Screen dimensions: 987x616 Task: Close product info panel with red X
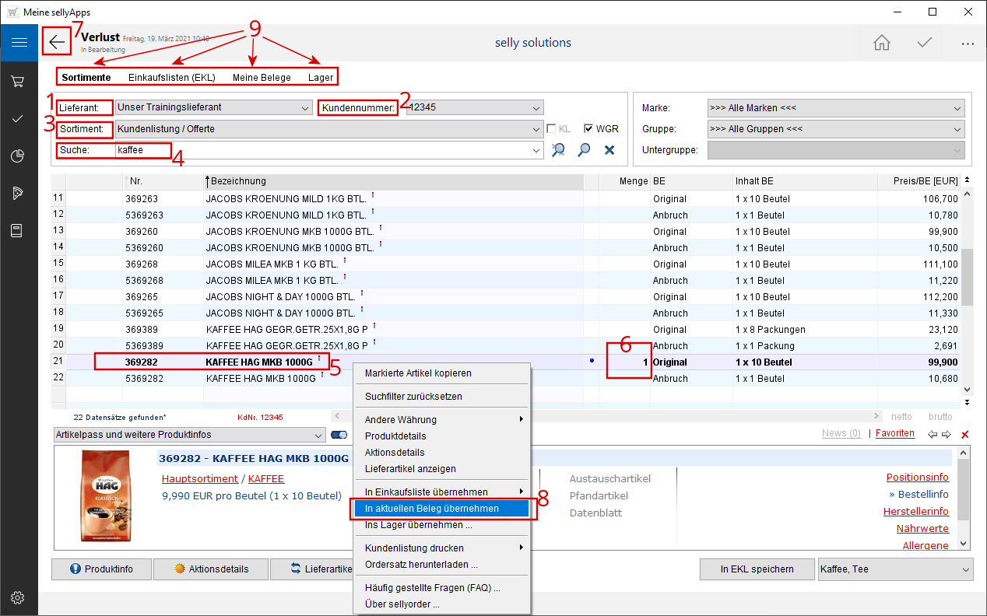(965, 434)
